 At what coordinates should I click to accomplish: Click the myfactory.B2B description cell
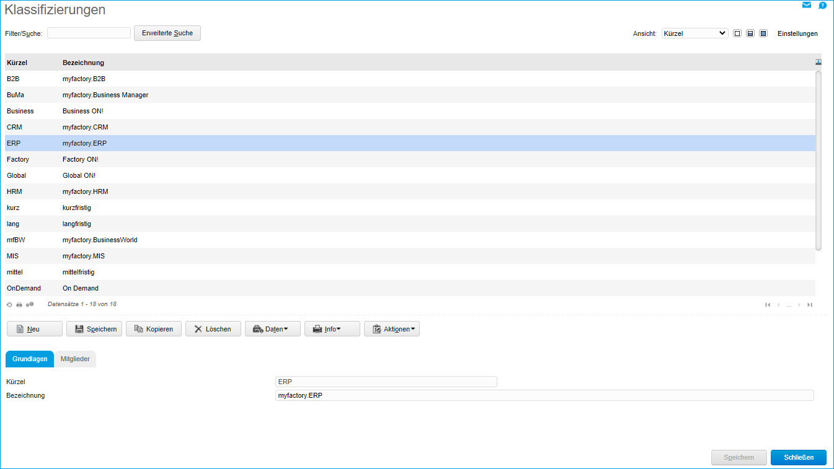pyautogui.click(x=84, y=79)
